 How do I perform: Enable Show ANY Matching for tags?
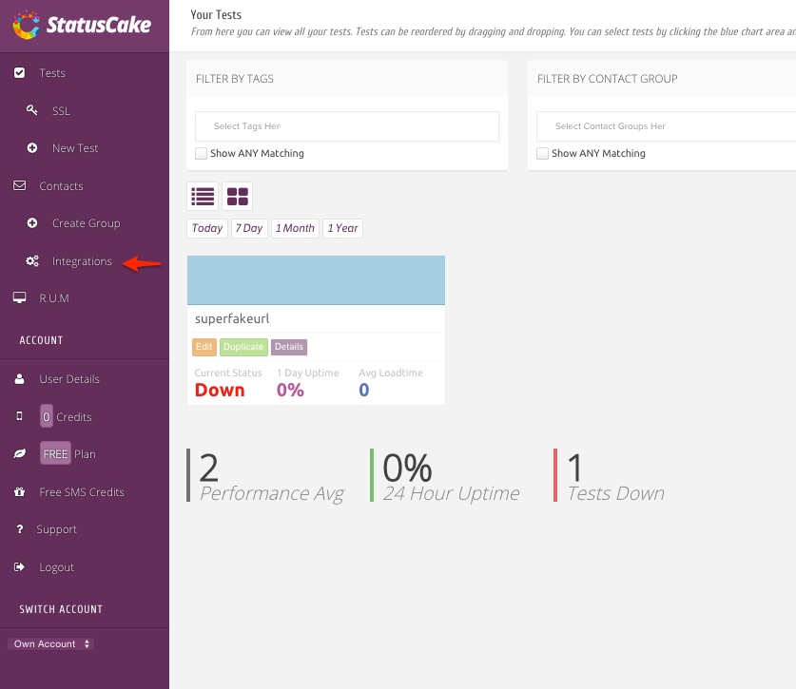201,153
